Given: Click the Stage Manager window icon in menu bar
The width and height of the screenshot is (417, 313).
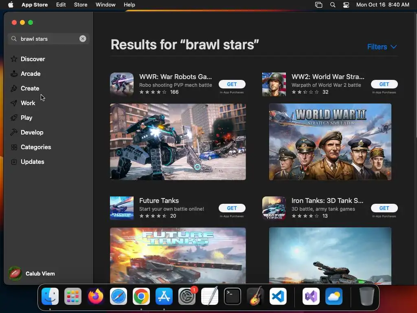Looking at the screenshot, I should coord(318,5).
